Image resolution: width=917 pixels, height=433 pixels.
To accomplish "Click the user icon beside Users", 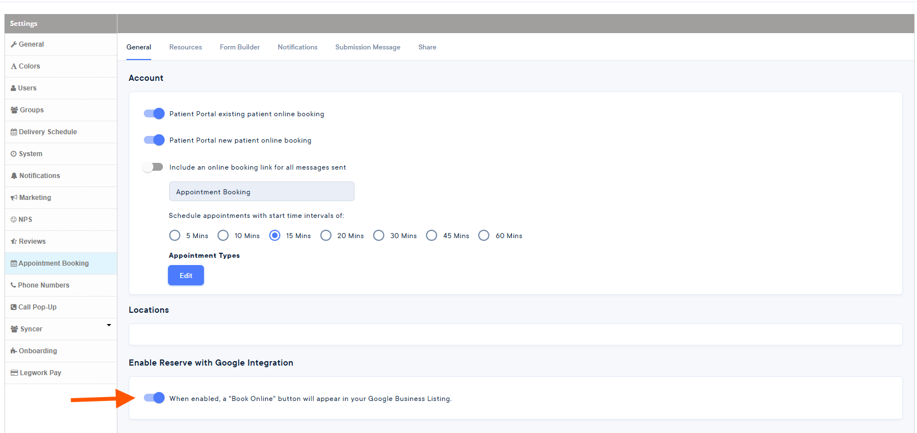I will [13, 88].
